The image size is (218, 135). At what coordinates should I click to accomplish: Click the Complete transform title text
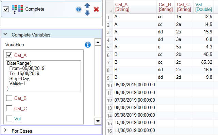[x=35, y=9]
